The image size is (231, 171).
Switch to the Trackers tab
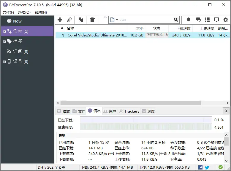pos(129,111)
